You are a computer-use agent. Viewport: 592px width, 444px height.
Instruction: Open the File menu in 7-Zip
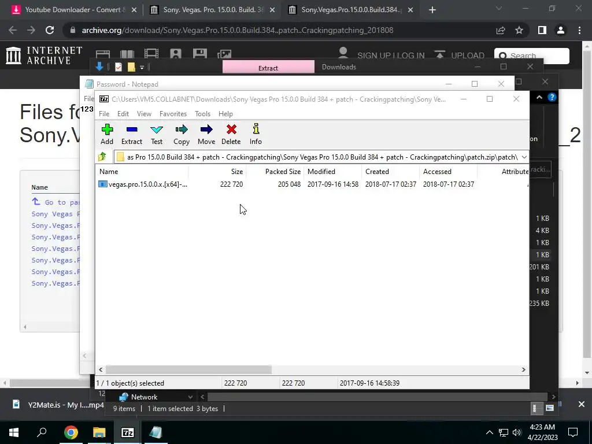pos(104,114)
